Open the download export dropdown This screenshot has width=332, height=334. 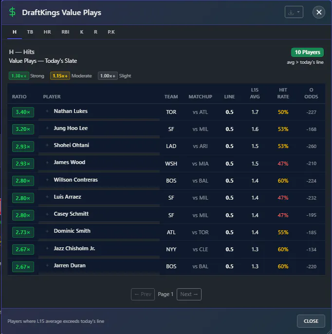[x=294, y=12]
